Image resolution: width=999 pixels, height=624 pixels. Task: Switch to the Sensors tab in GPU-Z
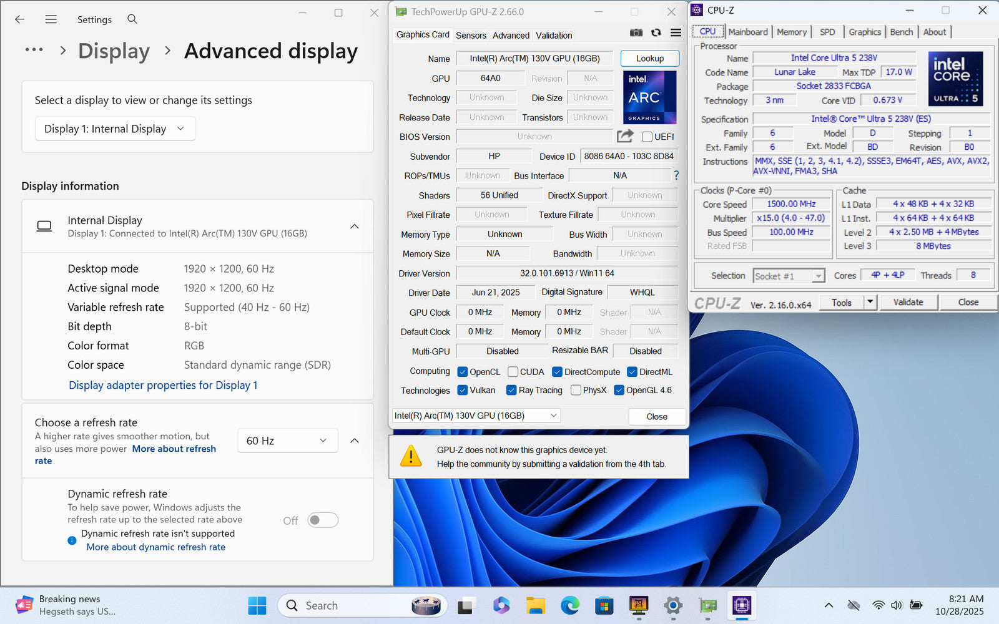click(471, 36)
